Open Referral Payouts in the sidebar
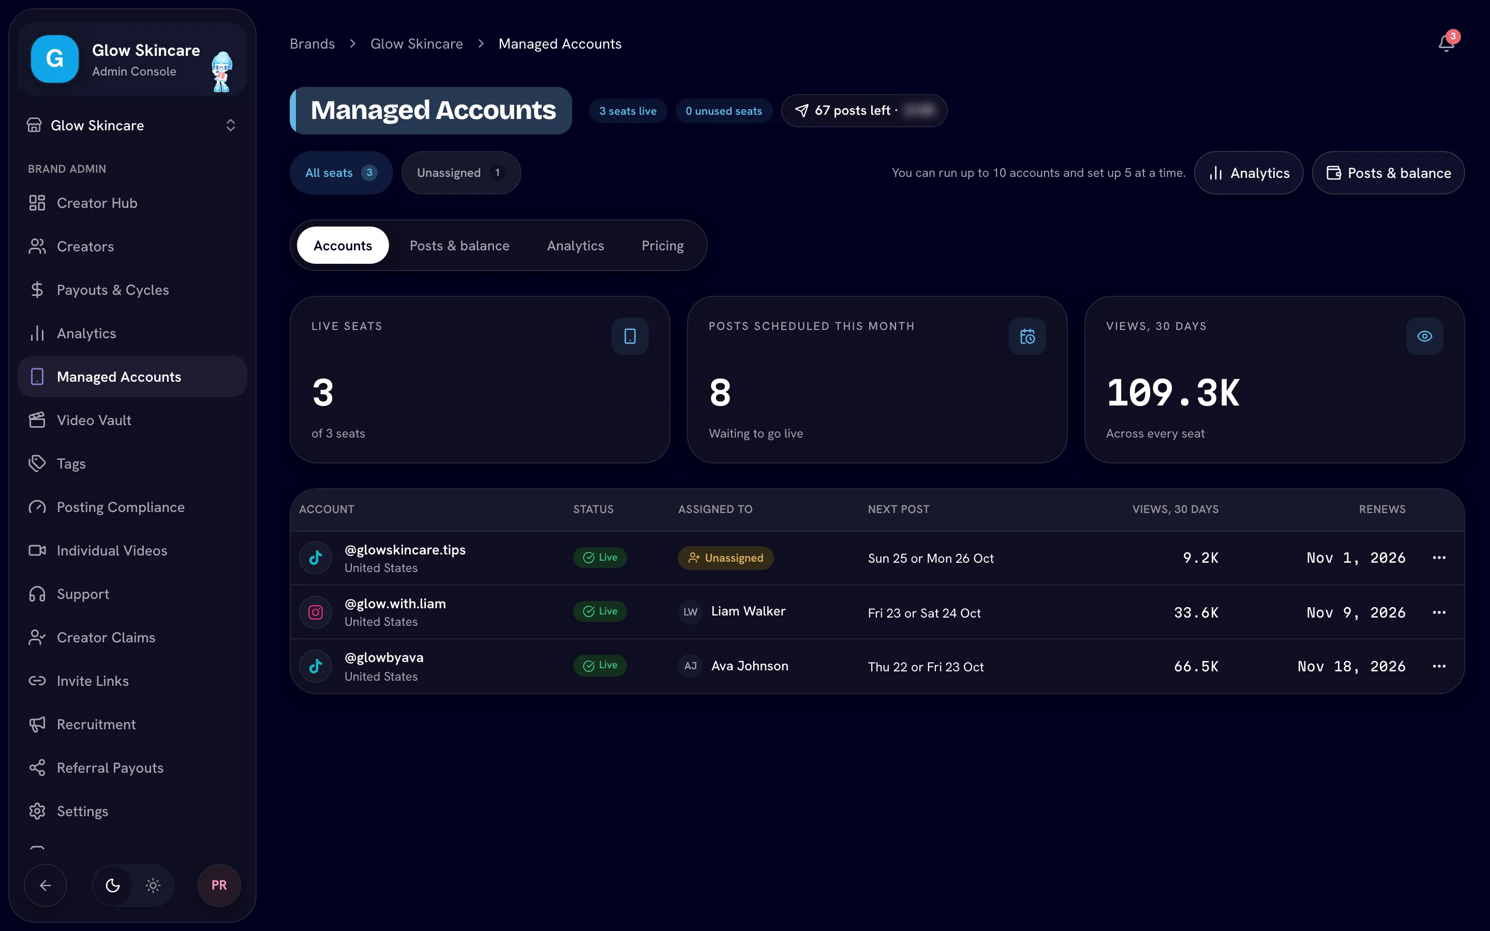Image resolution: width=1490 pixels, height=931 pixels. pos(132,768)
